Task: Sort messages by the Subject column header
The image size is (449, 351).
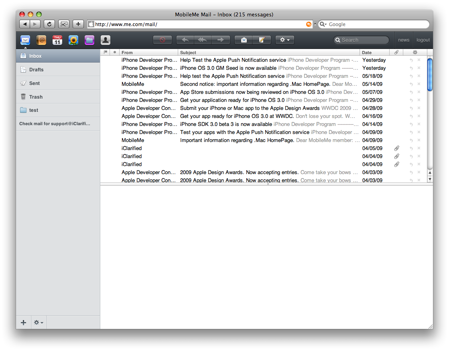Action: click(268, 53)
